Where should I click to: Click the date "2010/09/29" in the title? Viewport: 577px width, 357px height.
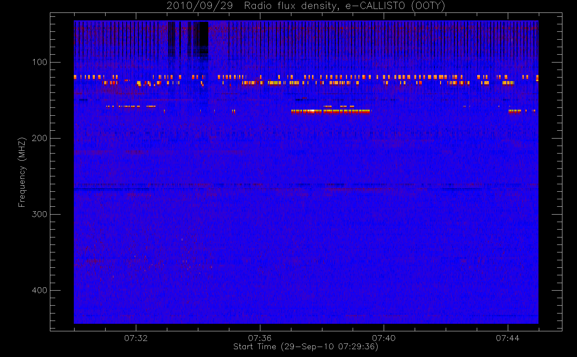click(x=200, y=6)
